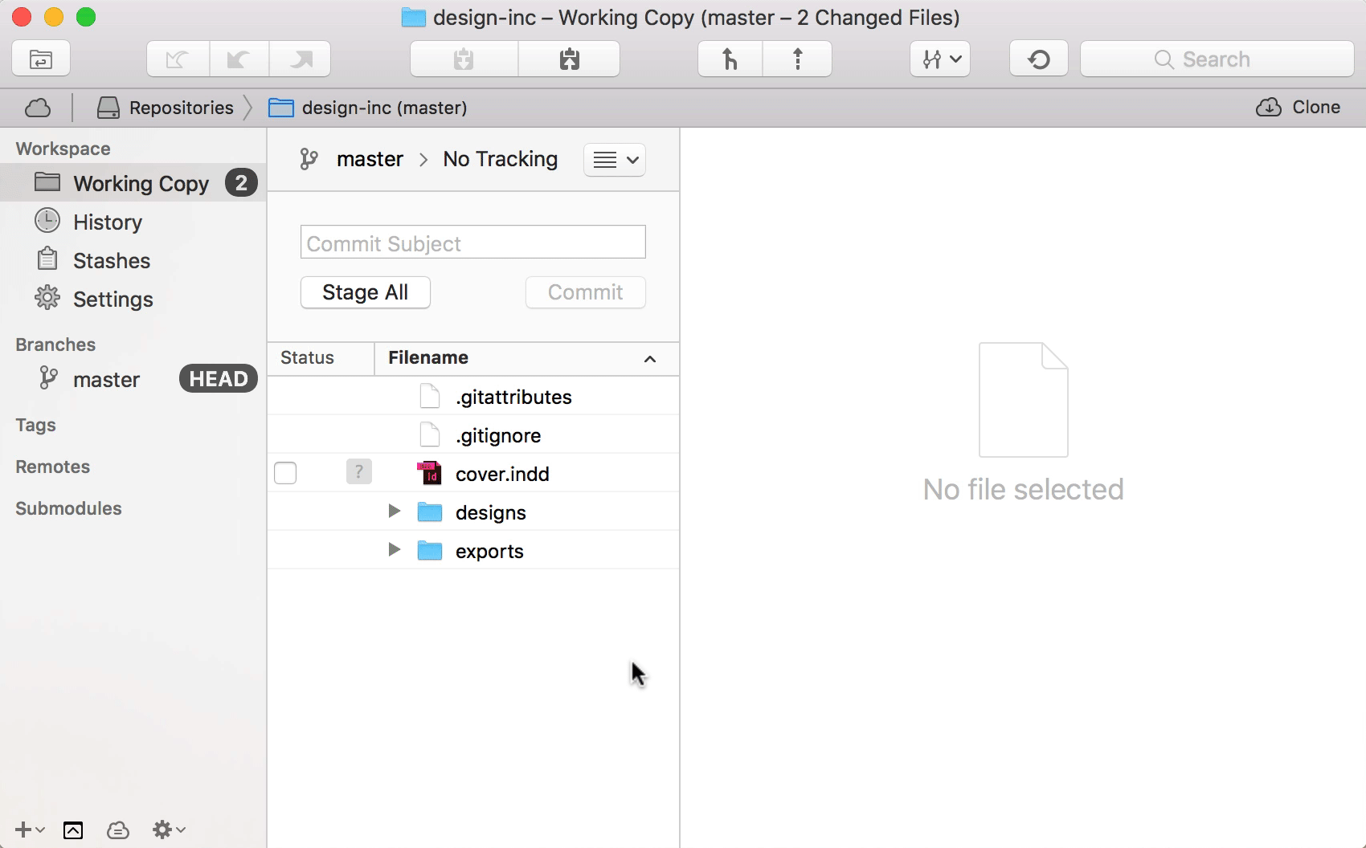Click the cloud services icon in path bar
This screenshot has width=1366, height=848.
click(38, 108)
